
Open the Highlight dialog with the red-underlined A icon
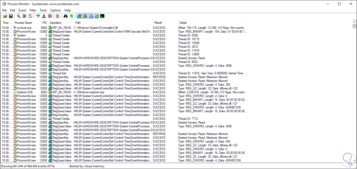pos(44,16)
